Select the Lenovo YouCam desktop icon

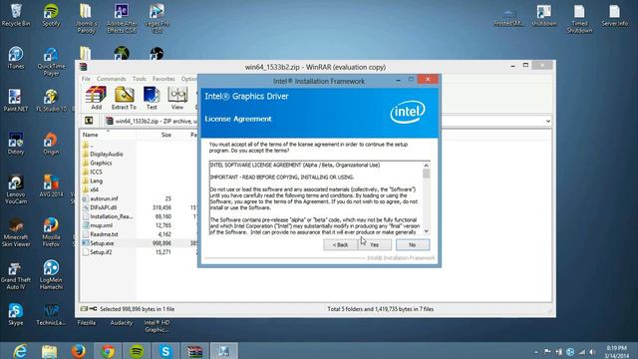[16, 189]
